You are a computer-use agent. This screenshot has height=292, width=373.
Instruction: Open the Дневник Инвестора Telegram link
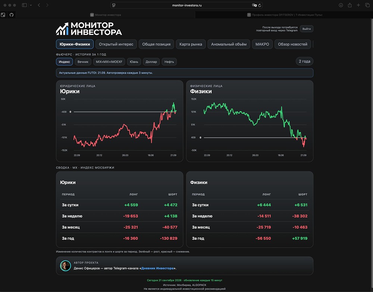(x=157, y=268)
